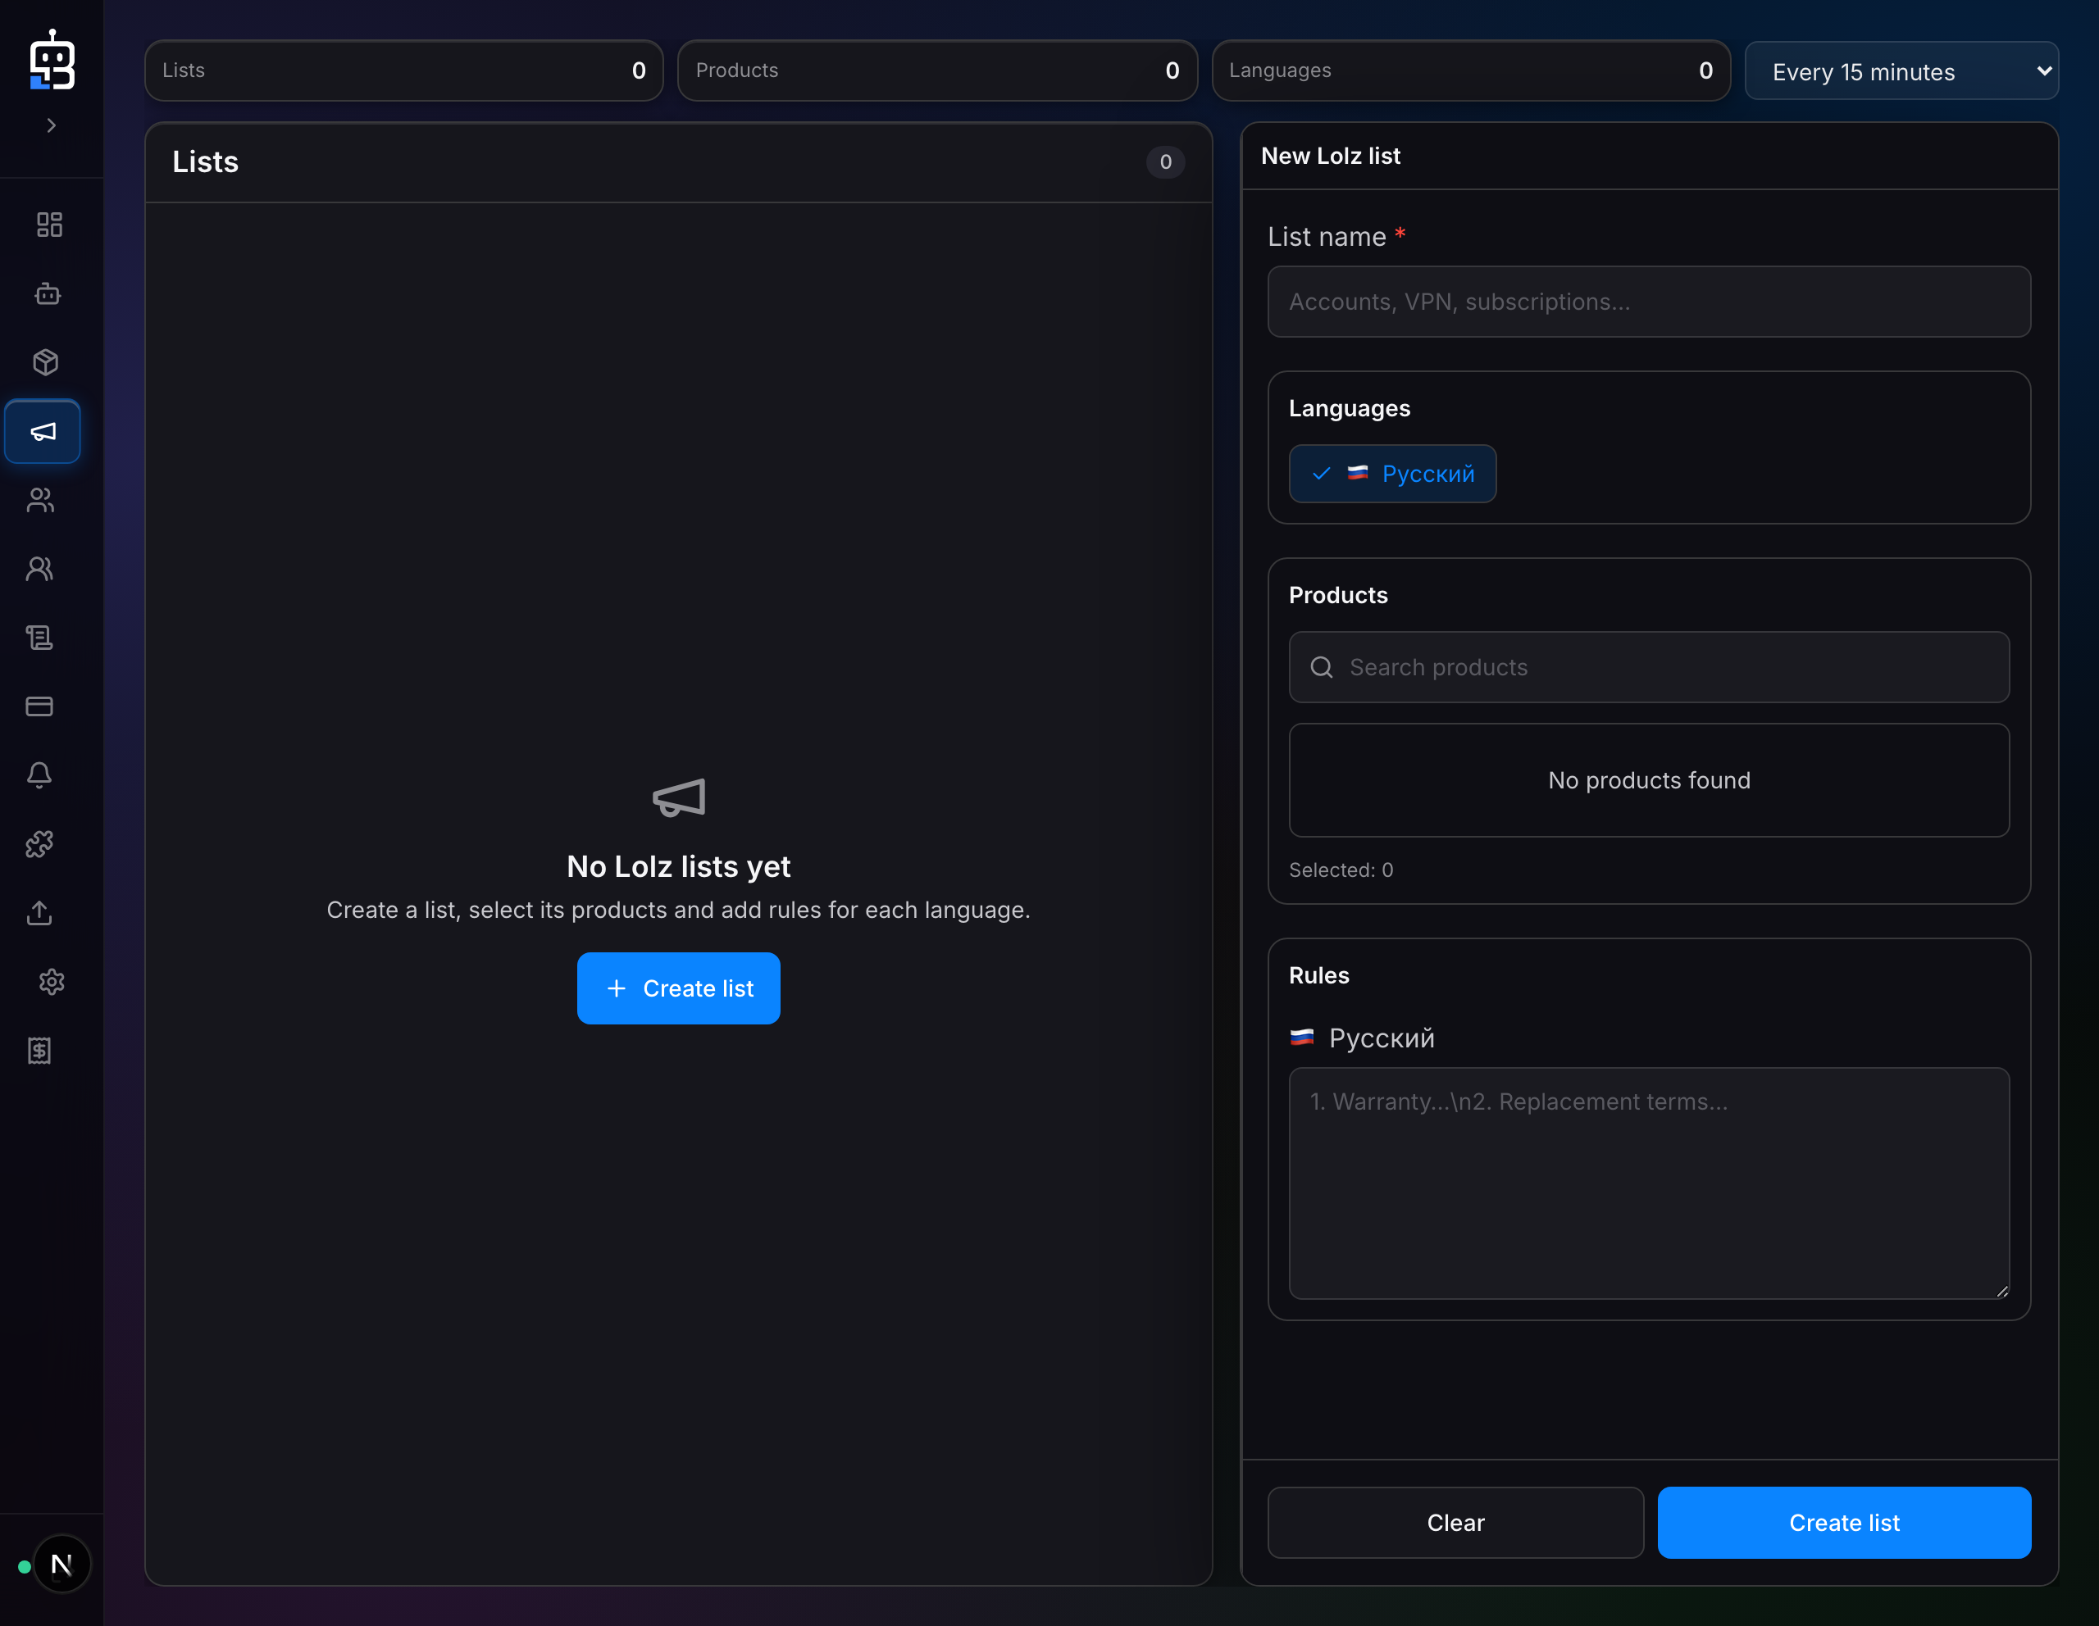Screen dimensions: 2099x1626
Task: Click the Lists count badge showing 0
Action: click(1165, 161)
